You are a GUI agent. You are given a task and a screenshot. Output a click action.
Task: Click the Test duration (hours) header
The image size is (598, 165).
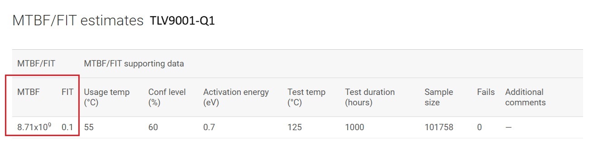point(370,97)
